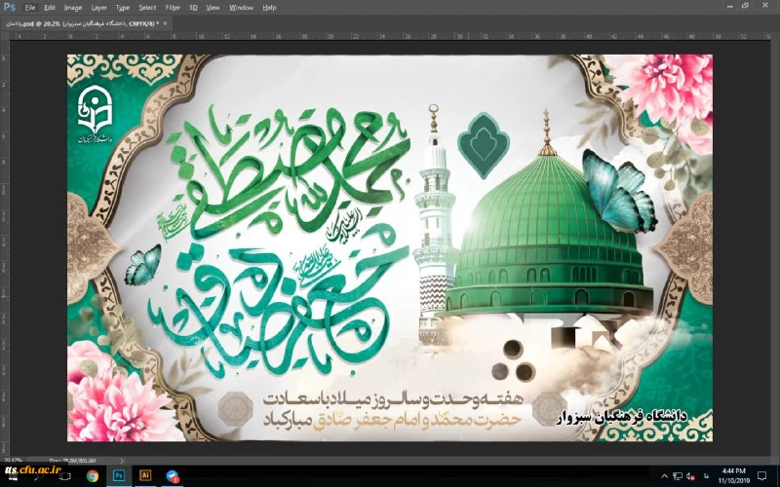Viewport: 780px width, 487px height.
Task: Open the Window menu
Action: click(x=240, y=7)
